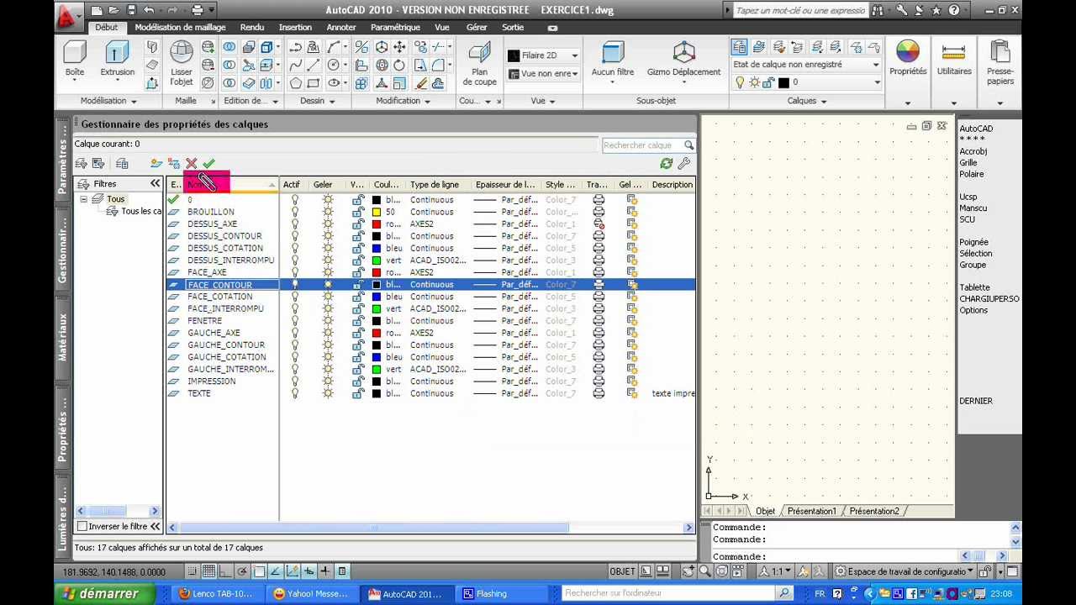Open the Presse-papiers panel
This screenshot has height=605, width=1076.
pyautogui.click(x=1000, y=63)
